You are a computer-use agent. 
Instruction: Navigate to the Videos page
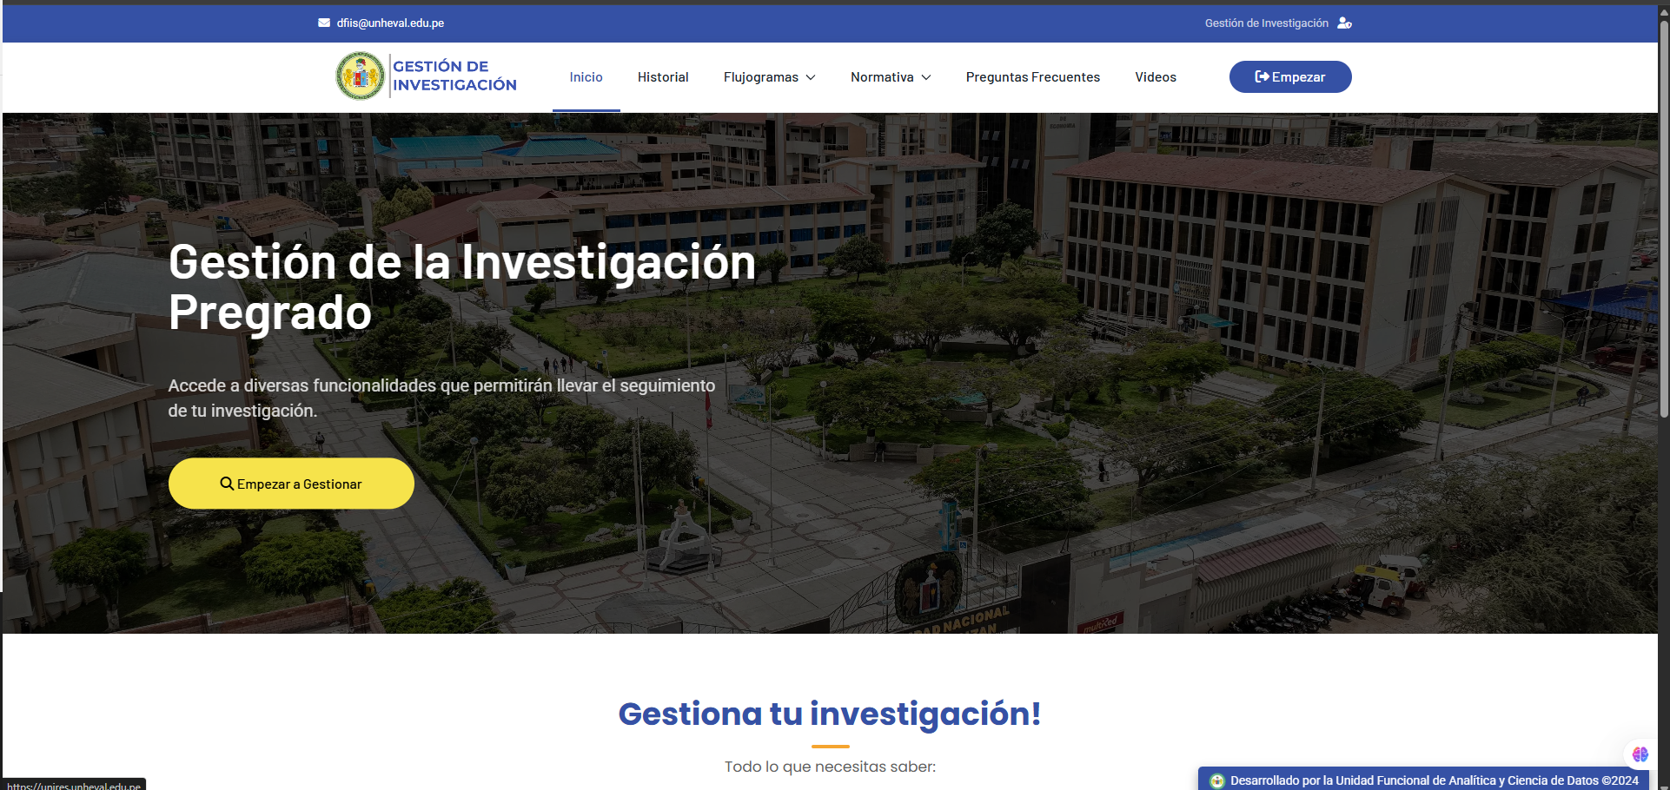1155,77
